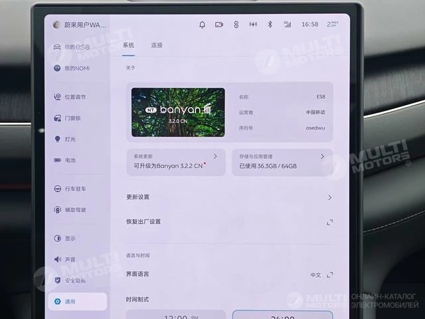Tap the 恢复出厂设置 popup icon
This screenshot has height=319, width=425.
point(329,223)
